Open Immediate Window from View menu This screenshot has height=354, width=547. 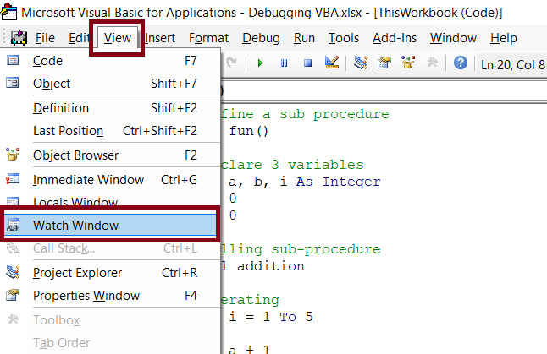click(112, 180)
